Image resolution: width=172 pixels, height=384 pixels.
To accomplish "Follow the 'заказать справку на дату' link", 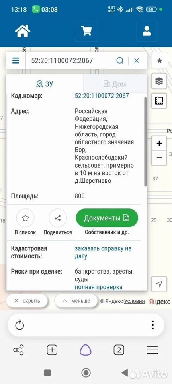I will click(103, 252).
